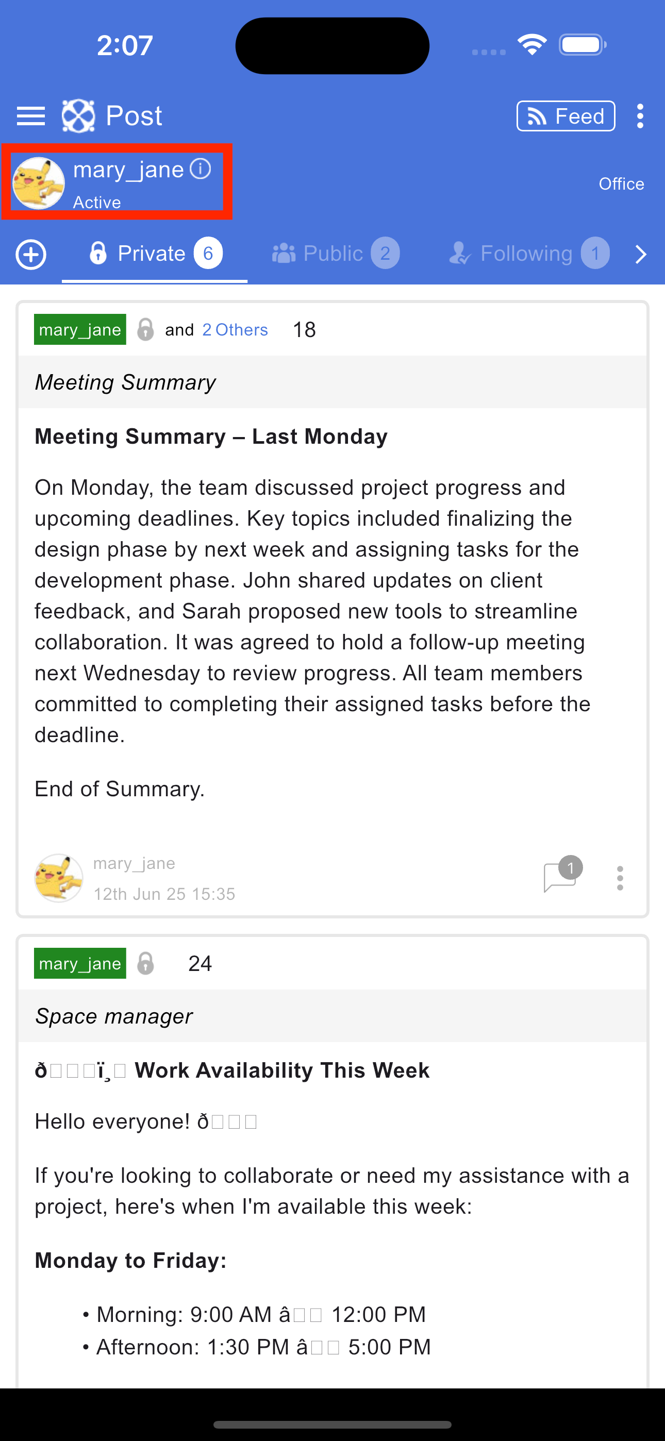Click the lock icon on Space manager post
Screen dimensions: 665x1441
(x=145, y=963)
